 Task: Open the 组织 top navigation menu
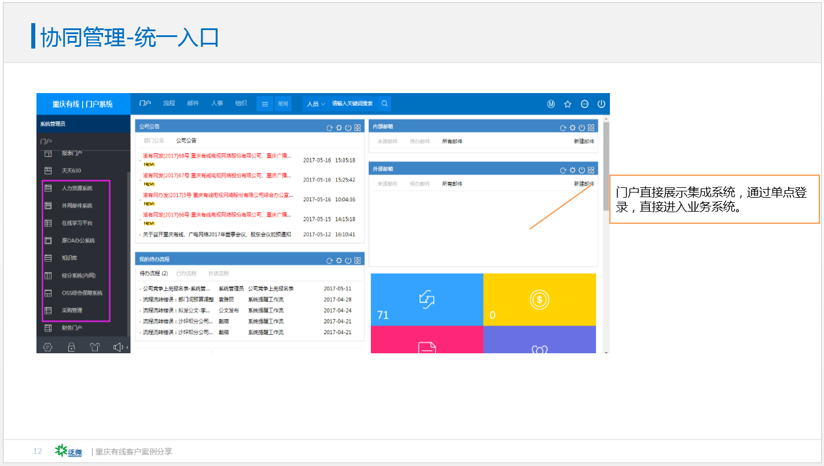pos(241,103)
